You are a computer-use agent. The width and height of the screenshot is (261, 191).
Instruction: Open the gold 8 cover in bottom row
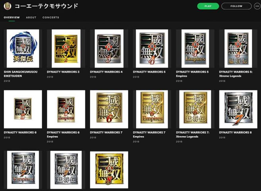pyautogui.click(x=109, y=170)
